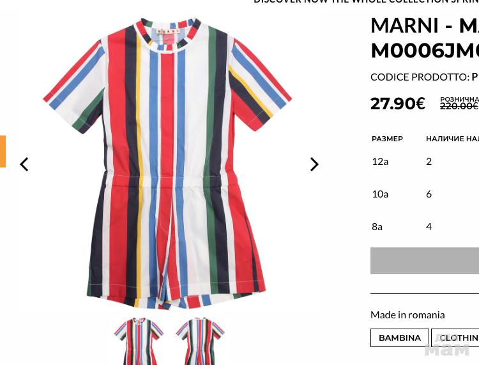Viewport: 479px width, 365px height.
Task: Click the РАЗМЕР column header
Action: (x=388, y=139)
